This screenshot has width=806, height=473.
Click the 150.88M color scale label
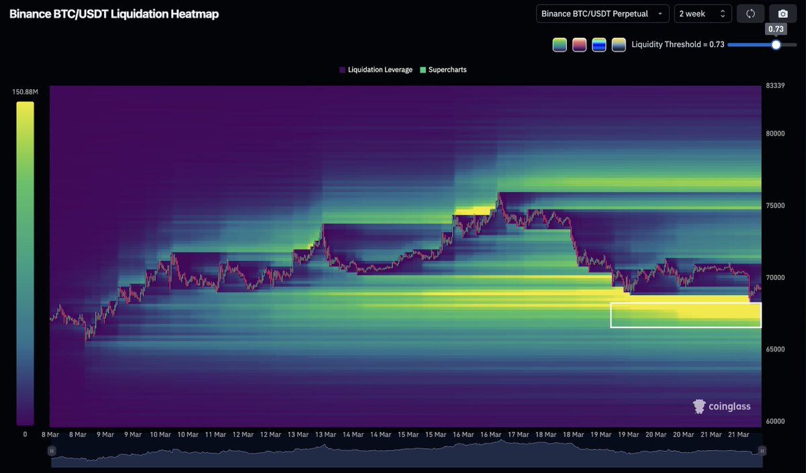tap(24, 91)
